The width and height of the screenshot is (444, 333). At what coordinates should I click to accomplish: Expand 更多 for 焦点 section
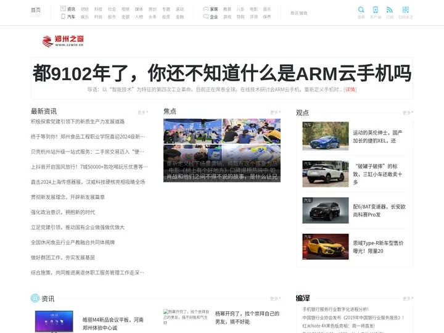pos(275,112)
